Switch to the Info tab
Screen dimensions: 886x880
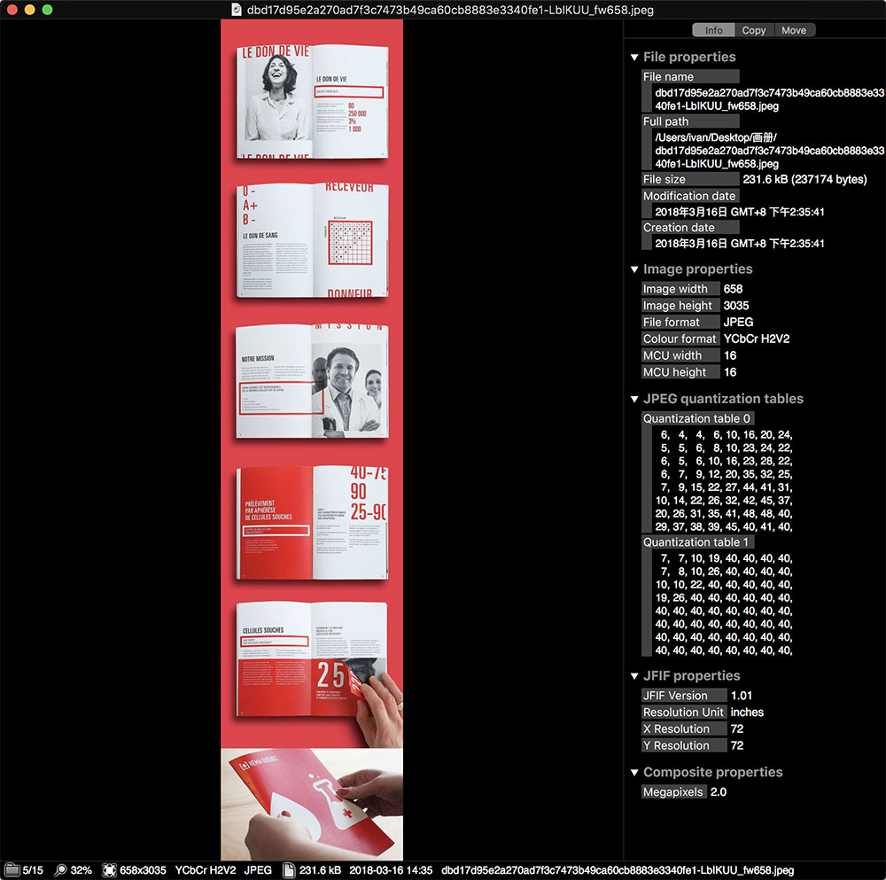coord(713,30)
